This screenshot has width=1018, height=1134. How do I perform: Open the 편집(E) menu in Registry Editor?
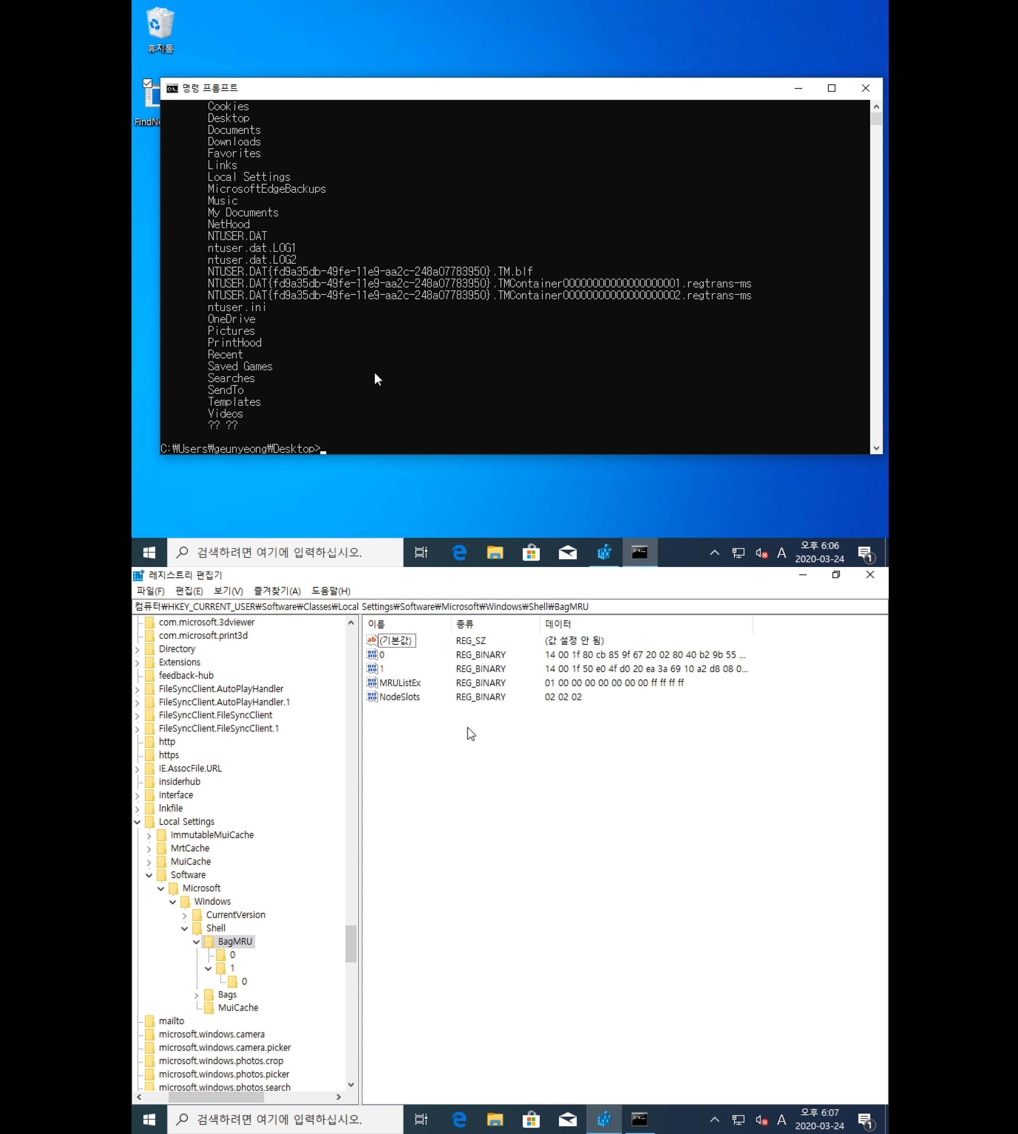[189, 591]
